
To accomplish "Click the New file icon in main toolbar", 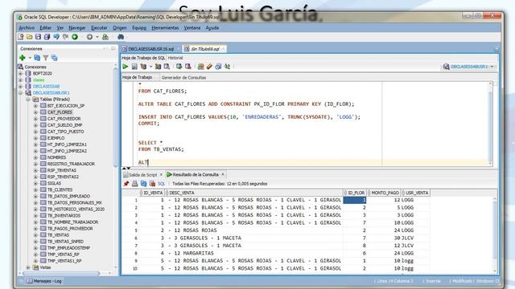I will click(21, 37).
